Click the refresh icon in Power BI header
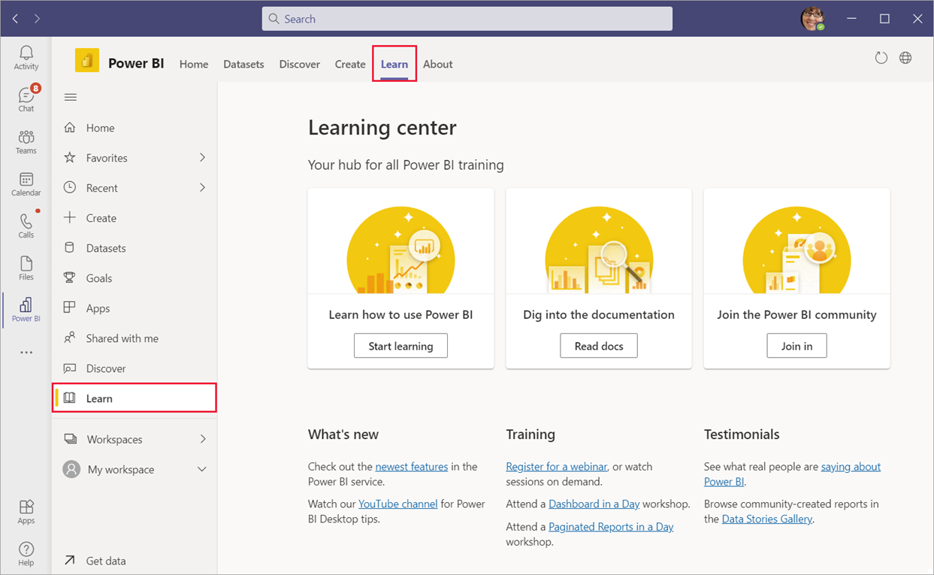The width and height of the screenshot is (934, 575). click(x=881, y=58)
